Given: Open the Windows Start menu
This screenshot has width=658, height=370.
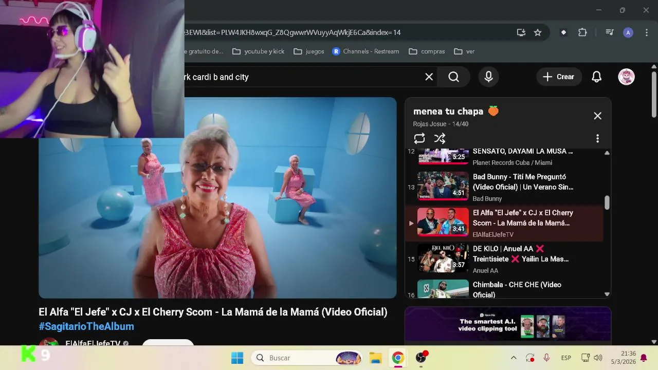Looking at the screenshot, I should [237, 358].
